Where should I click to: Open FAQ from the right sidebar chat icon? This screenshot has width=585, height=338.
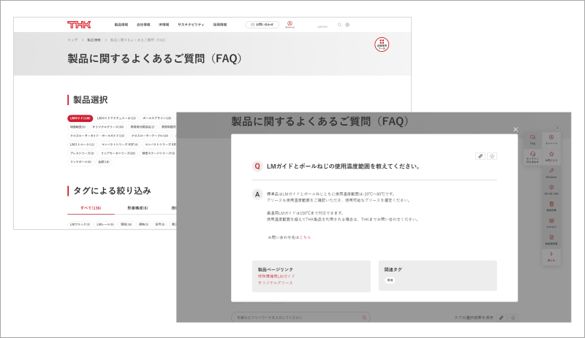(532, 139)
